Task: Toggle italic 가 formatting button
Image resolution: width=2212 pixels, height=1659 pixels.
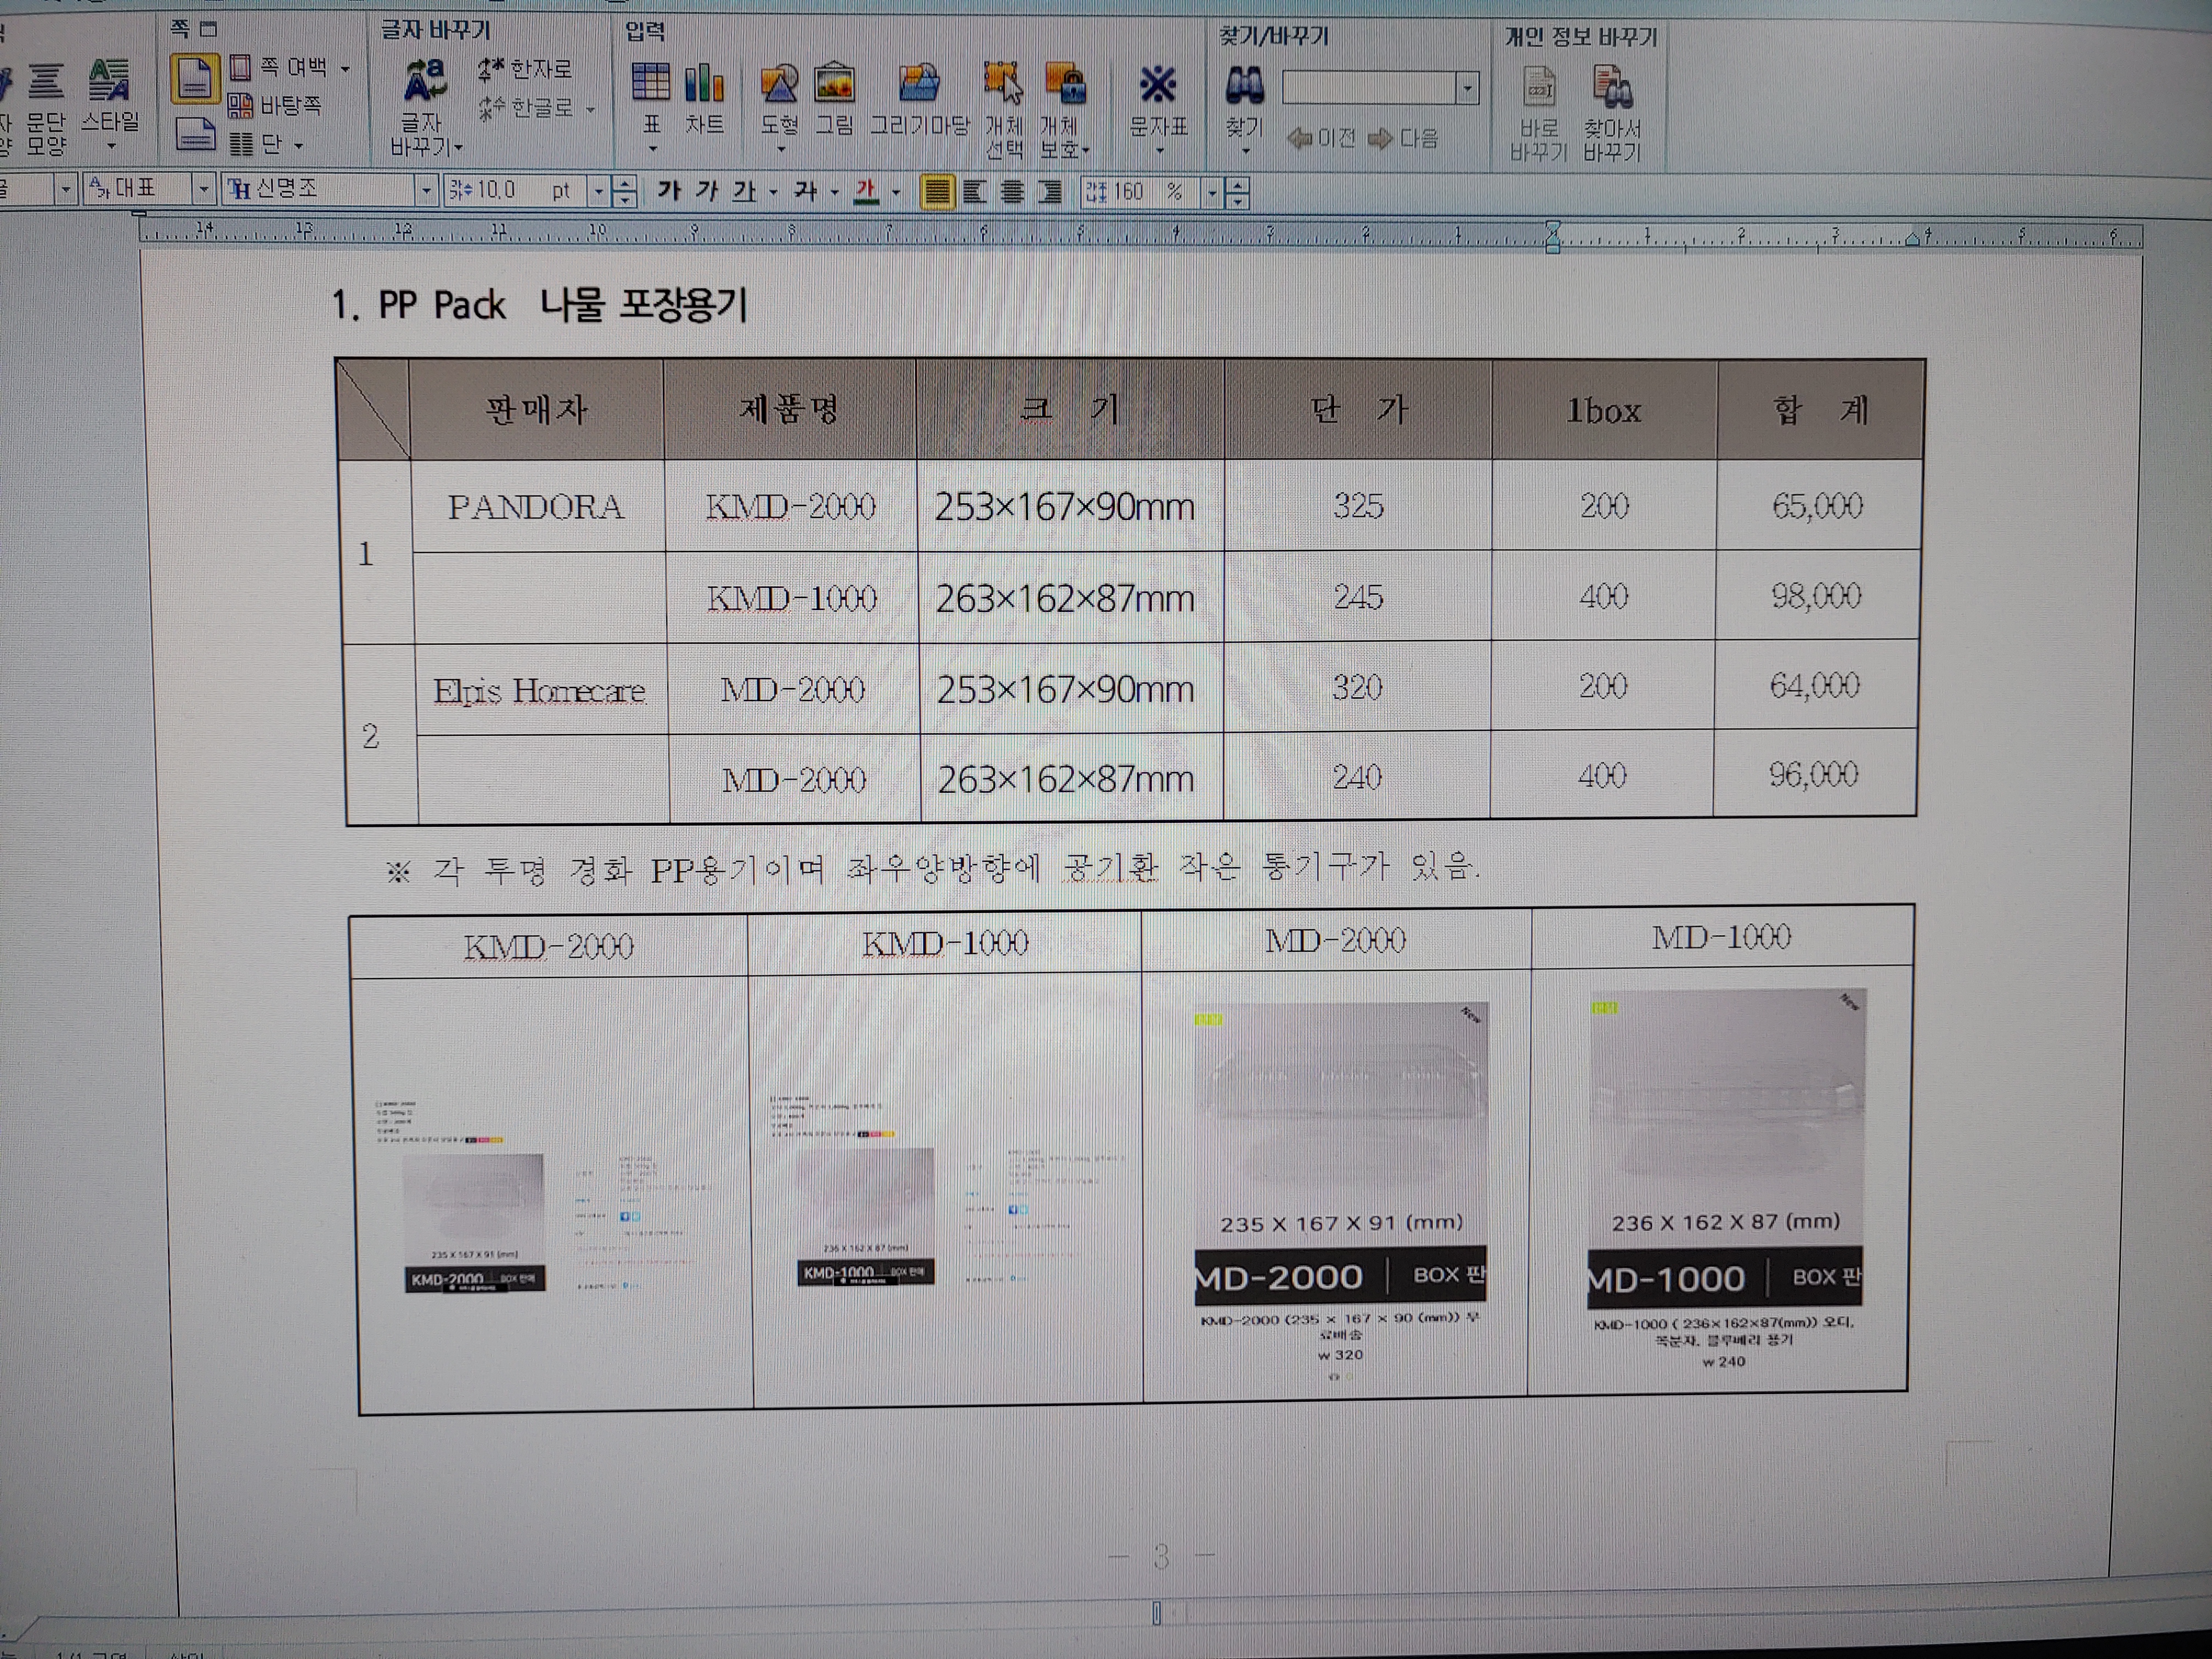Action: [x=707, y=190]
